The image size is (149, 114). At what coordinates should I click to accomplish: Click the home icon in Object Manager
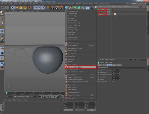(x=141, y=7)
